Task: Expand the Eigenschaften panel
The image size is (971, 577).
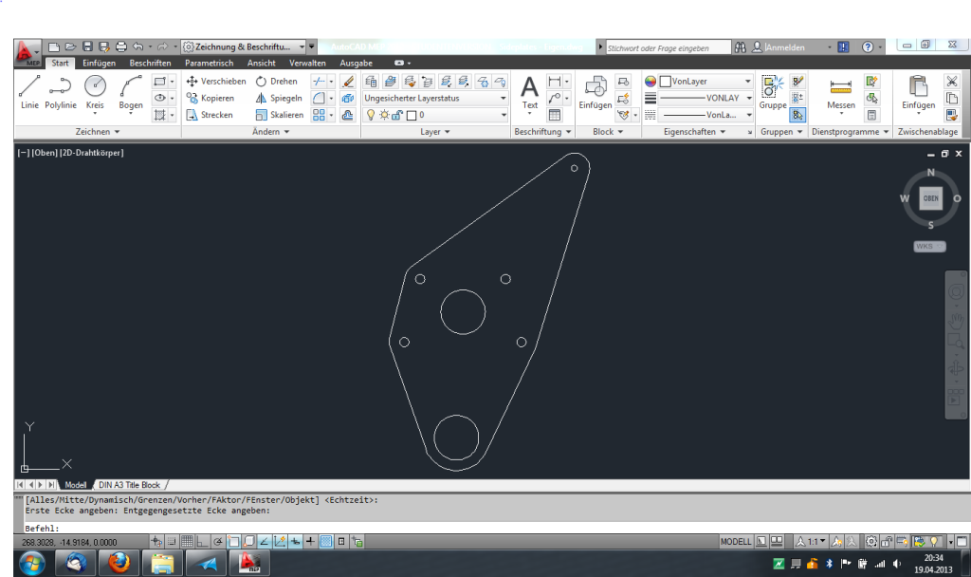Action: [694, 131]
